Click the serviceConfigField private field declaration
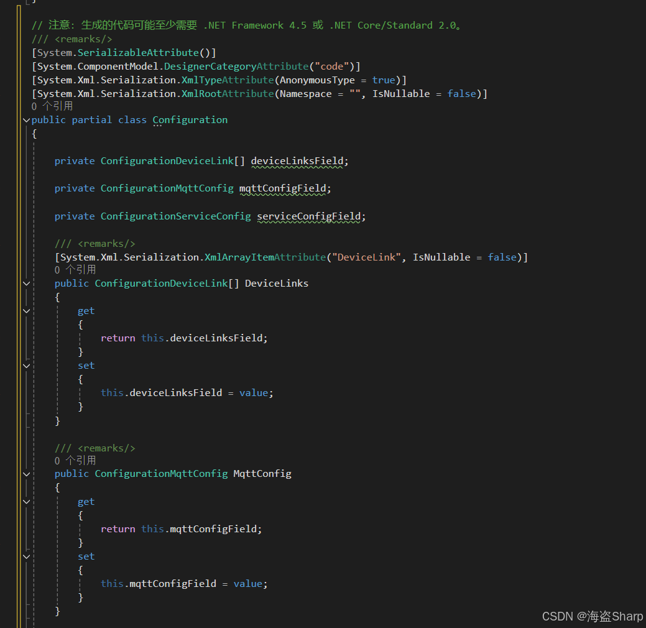This screenshot has height=628, width=646. coord(308,216)
